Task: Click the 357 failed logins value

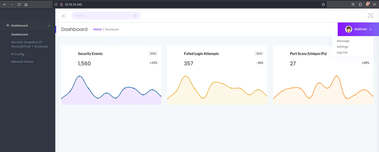Action: [x=189, y=64]
